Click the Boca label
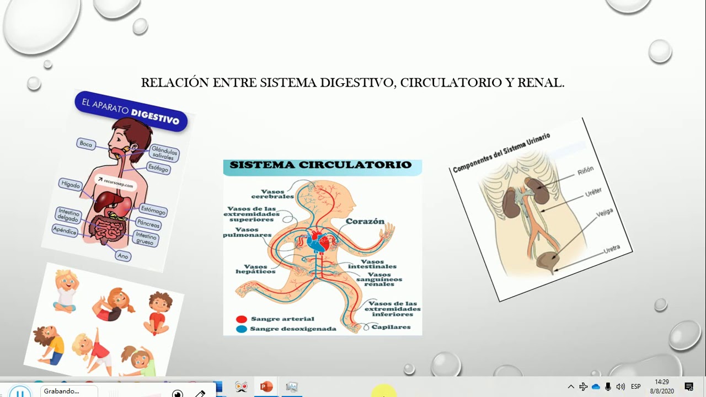Viewport: 706px width, 397px height. 86,144
